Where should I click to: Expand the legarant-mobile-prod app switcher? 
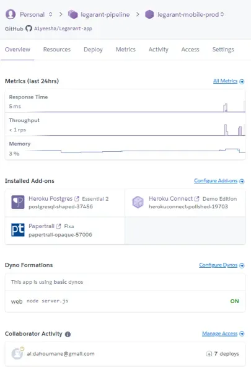click(x=222, y=14)
